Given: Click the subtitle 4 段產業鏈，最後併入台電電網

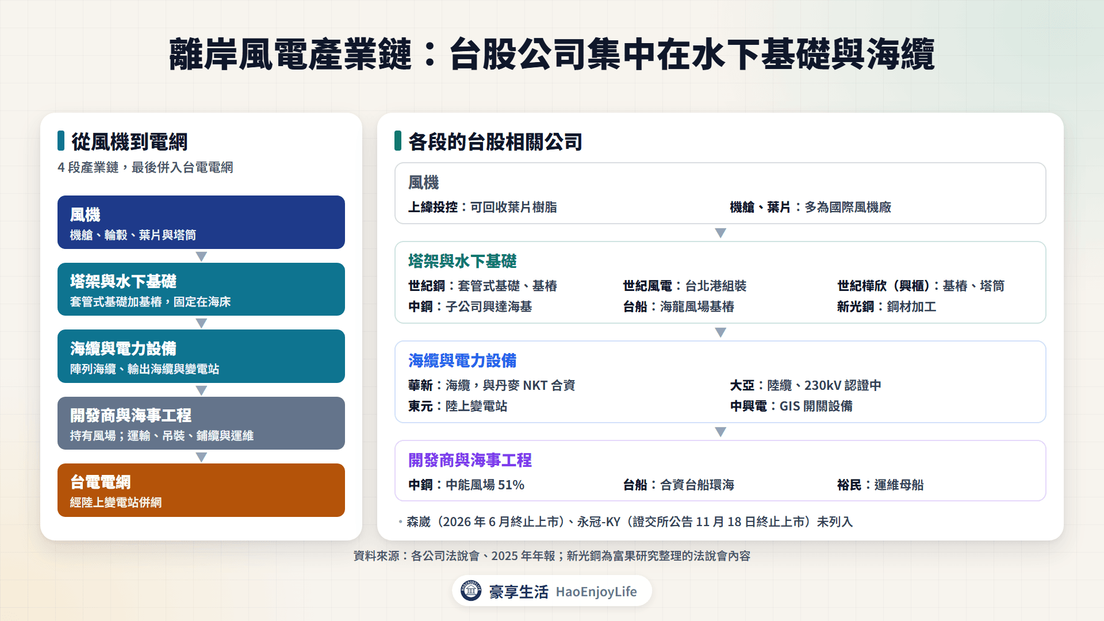Looking at the screenshot, I should (x=145, y=167).
